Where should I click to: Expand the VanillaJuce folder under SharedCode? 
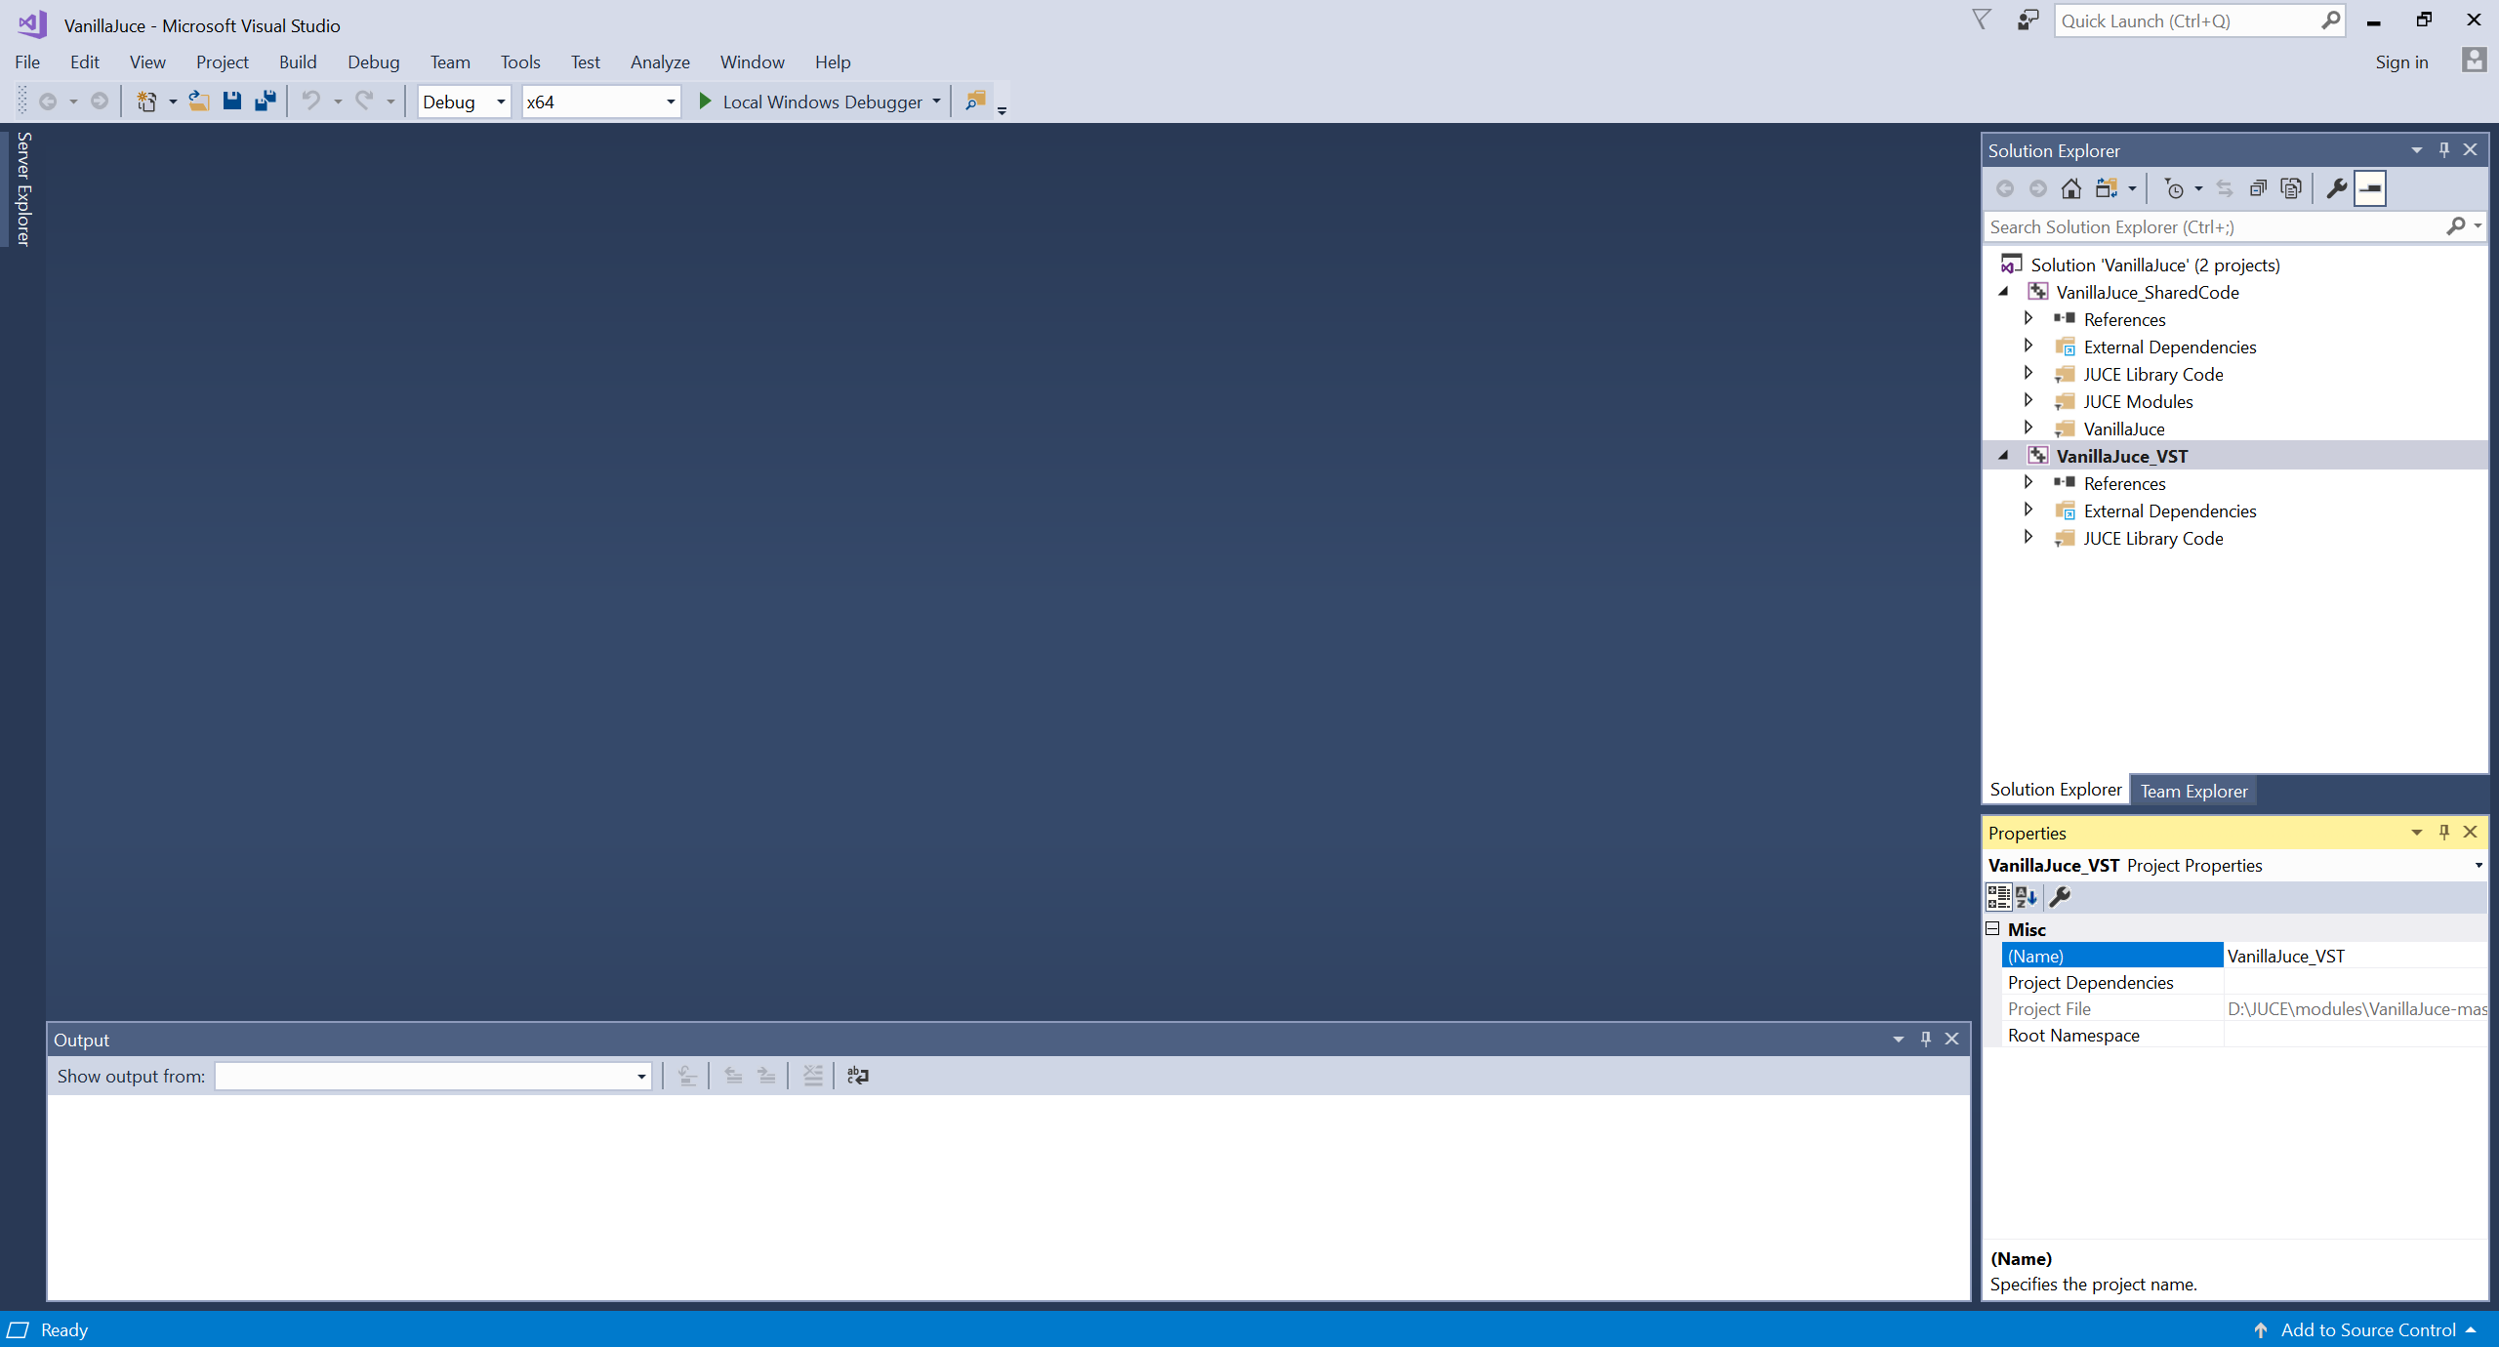click(x=2028, y=428)
